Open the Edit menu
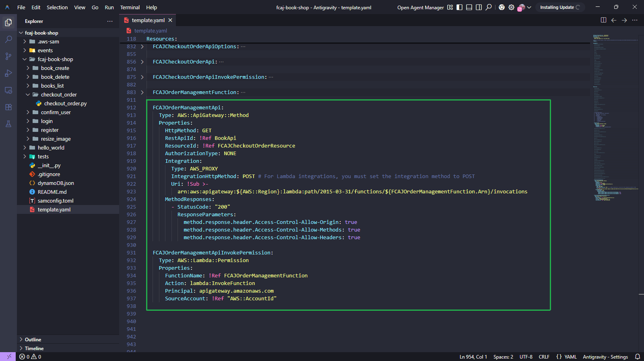The image size is (644, 361). (x=36, y=7)
